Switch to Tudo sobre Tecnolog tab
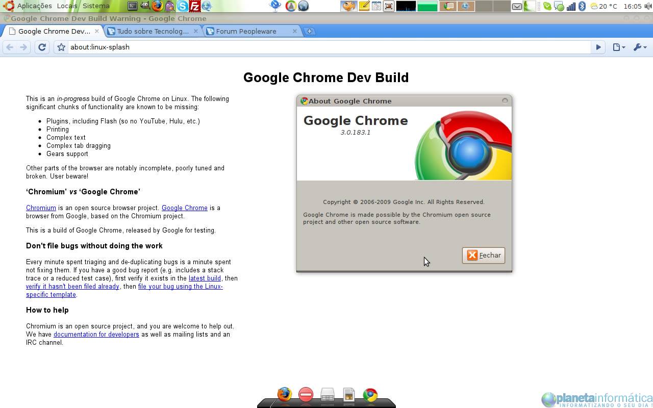The image size is (653, 408). pyautogui.click(x=153, y=31)
